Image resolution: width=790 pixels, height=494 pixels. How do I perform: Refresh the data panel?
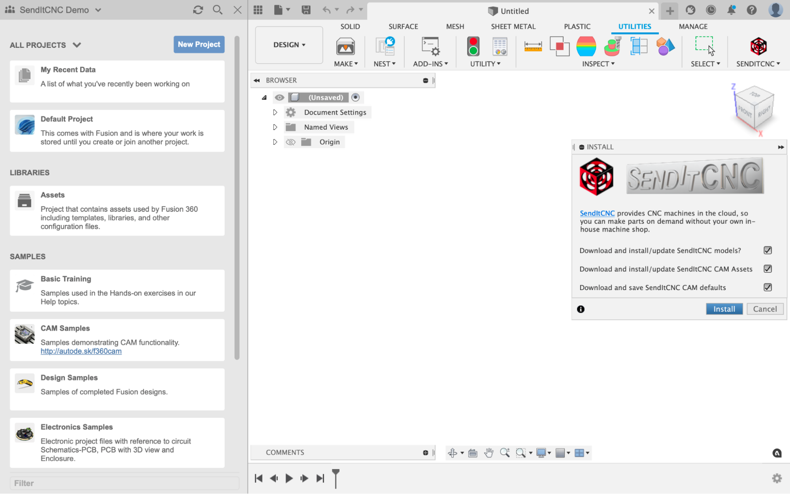point(198,10)
